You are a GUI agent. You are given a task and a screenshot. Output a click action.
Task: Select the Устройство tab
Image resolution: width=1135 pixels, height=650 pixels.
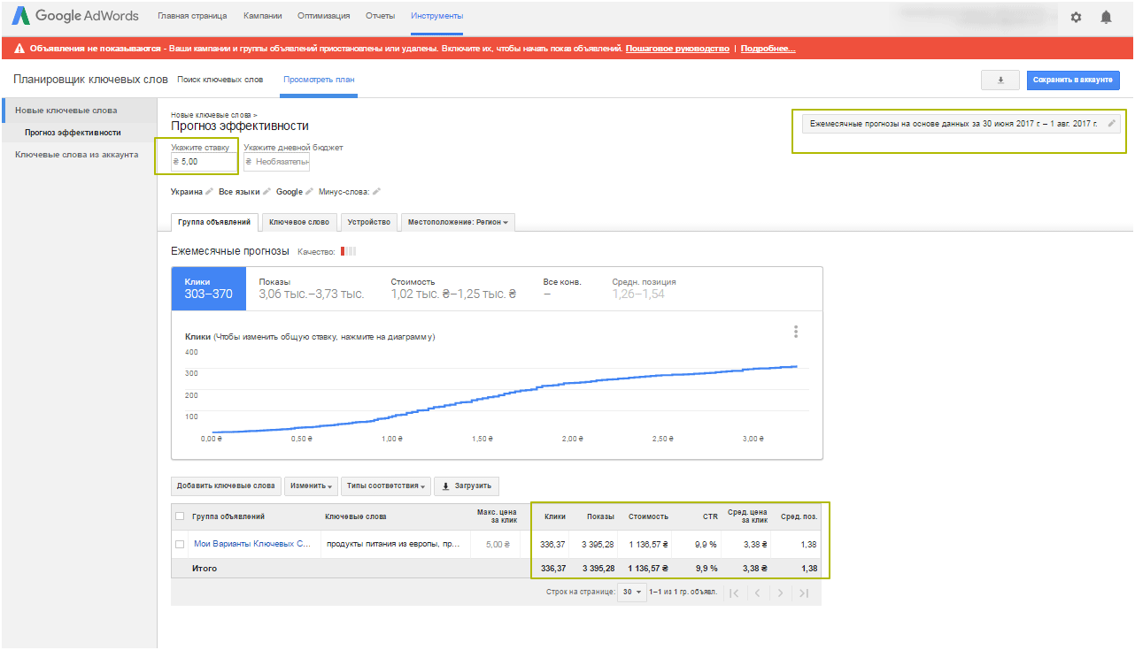369,222
